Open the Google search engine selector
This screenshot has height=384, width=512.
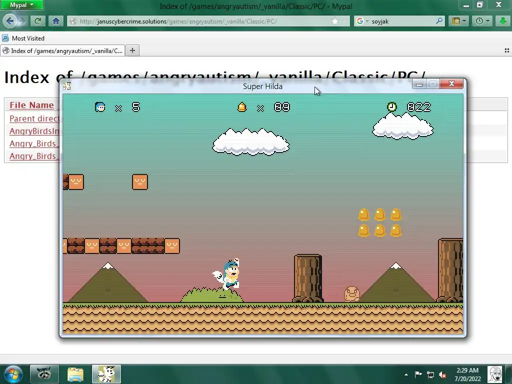pyautogui.click(x=362, y=21)
